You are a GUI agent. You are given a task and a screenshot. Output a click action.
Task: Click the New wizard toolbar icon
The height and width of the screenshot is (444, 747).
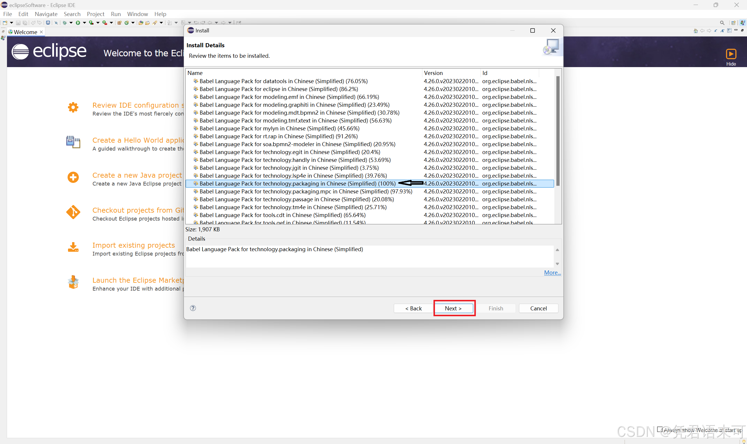point(5,23)
